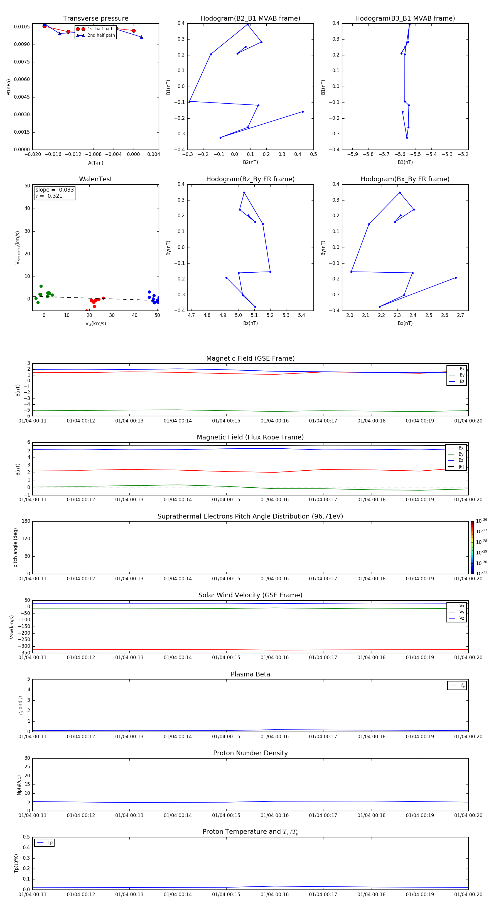Click the 'Bx(nT)' x-axis label

[x=405, y=323]
